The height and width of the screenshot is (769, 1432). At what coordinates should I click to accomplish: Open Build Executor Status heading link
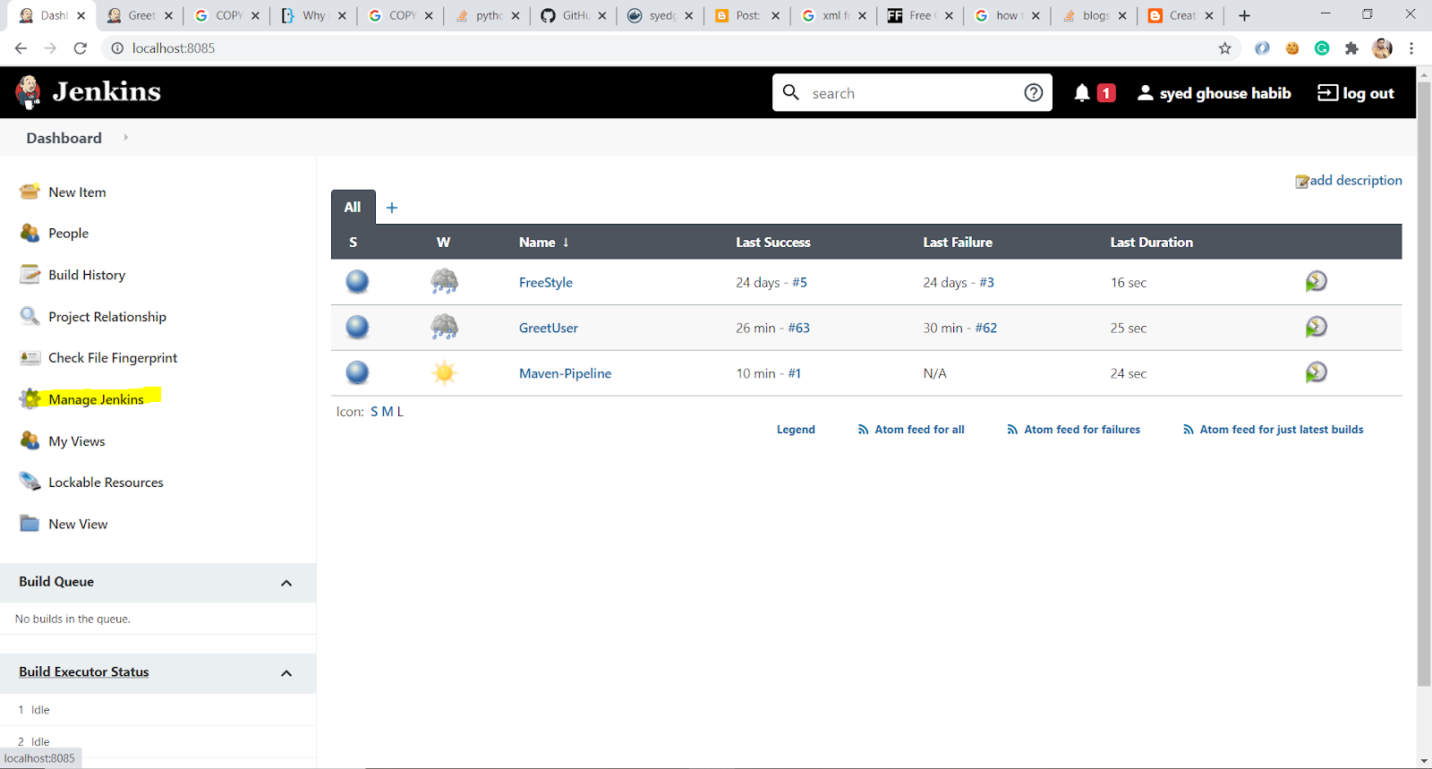[x=84, y=671]
